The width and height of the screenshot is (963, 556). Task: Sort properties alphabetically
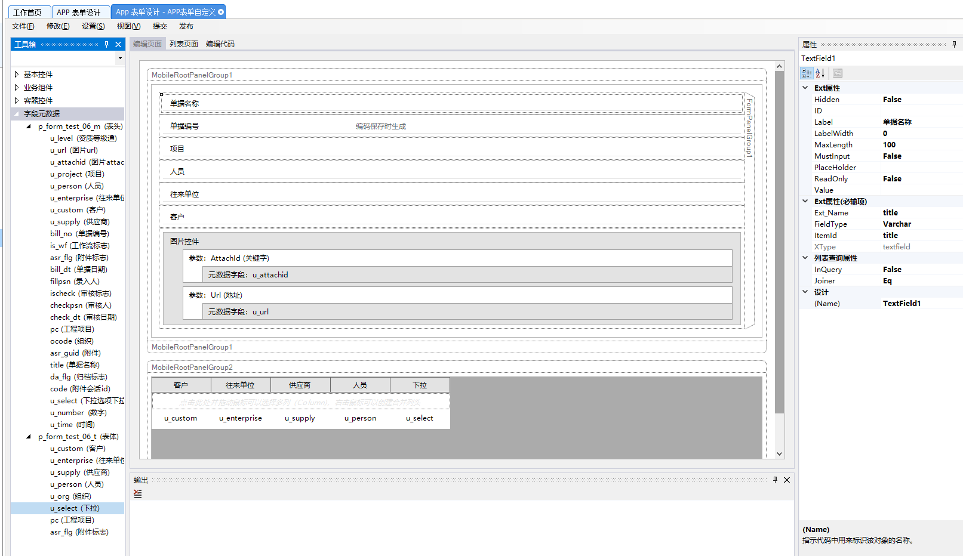pos(820,73)
